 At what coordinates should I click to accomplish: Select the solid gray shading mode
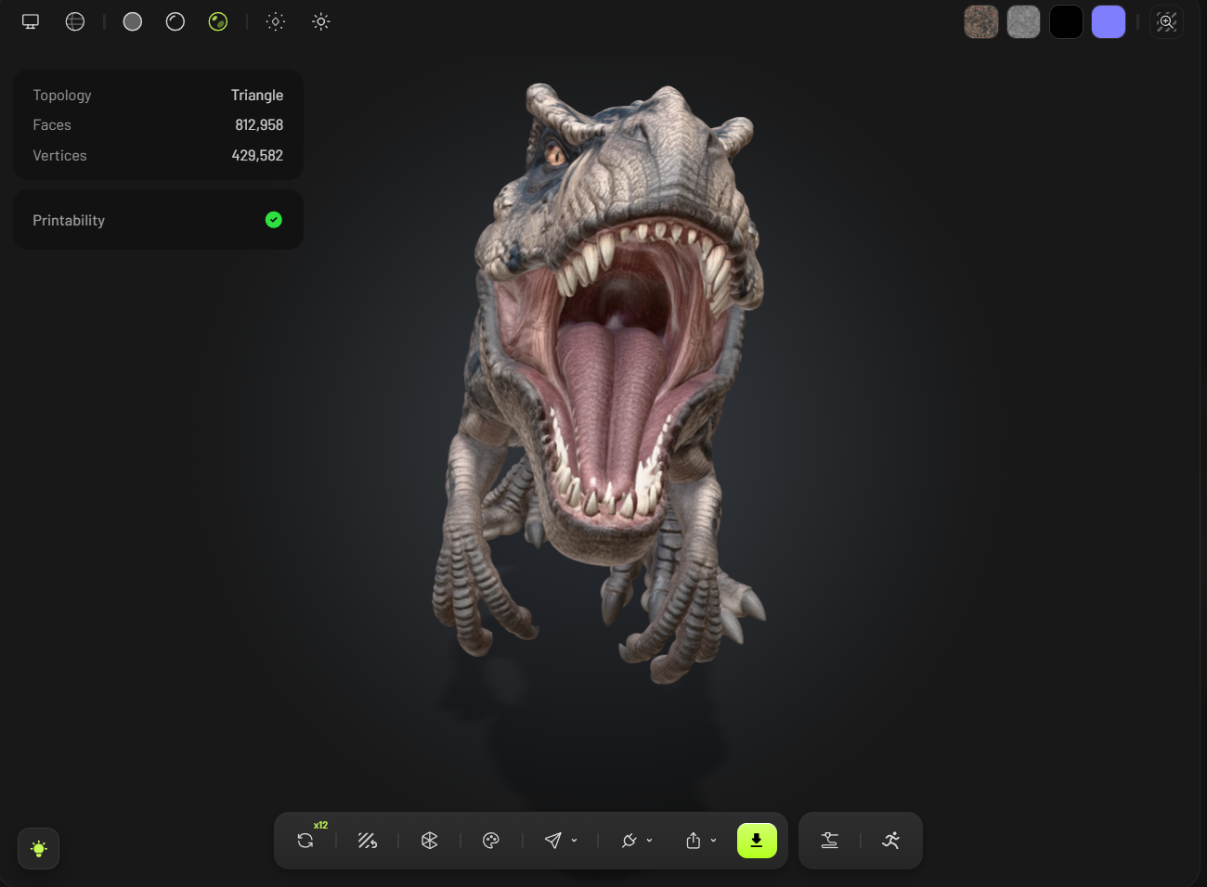(133, 21)
